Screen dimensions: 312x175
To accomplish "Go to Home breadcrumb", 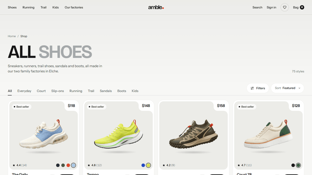I will tap(12, 36).
